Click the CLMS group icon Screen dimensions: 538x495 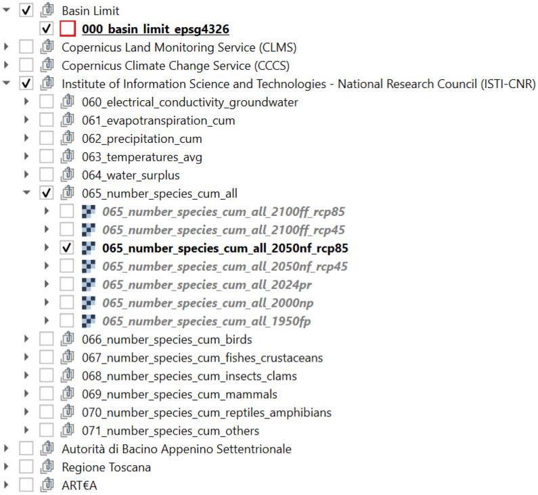pyautogui.click(x=47, y=47)
